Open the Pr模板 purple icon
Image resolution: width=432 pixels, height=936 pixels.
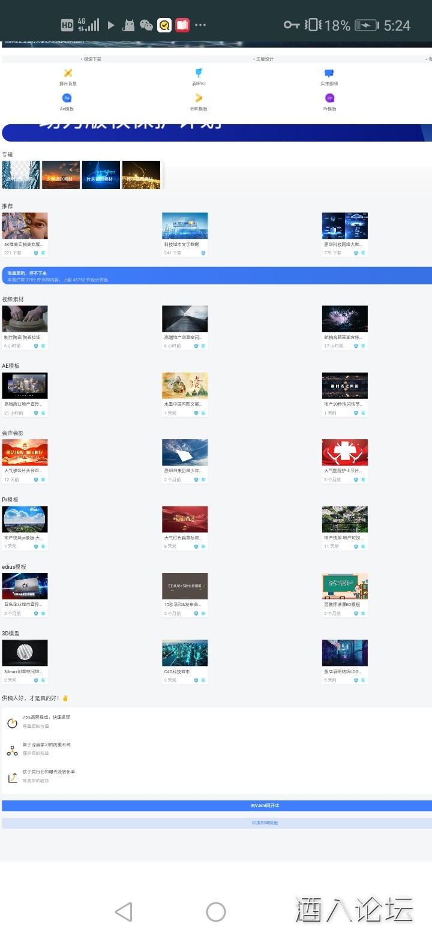329,99
